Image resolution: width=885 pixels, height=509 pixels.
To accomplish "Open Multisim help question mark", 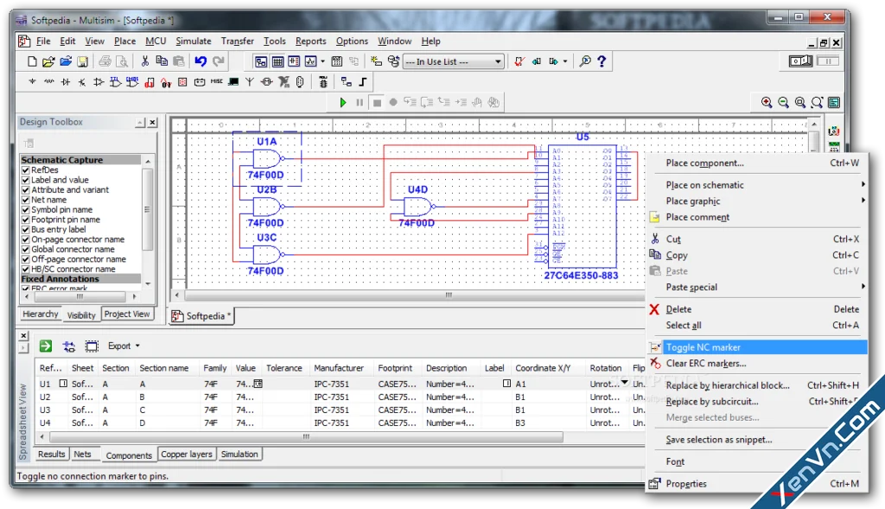I will tap(602, 61).
